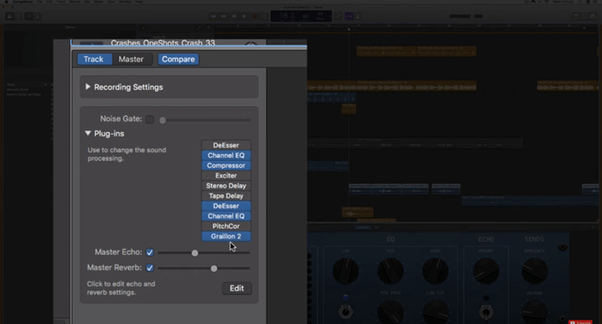Open the Channel EQ slot directly above PitchCor
Viewport: 602px width, 324px height.
pyautogui.click(x=226, y=216)
